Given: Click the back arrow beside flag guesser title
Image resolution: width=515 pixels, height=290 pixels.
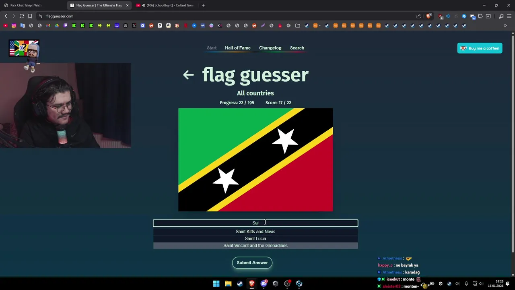Looking at the screenshot, I should point(188,75).
